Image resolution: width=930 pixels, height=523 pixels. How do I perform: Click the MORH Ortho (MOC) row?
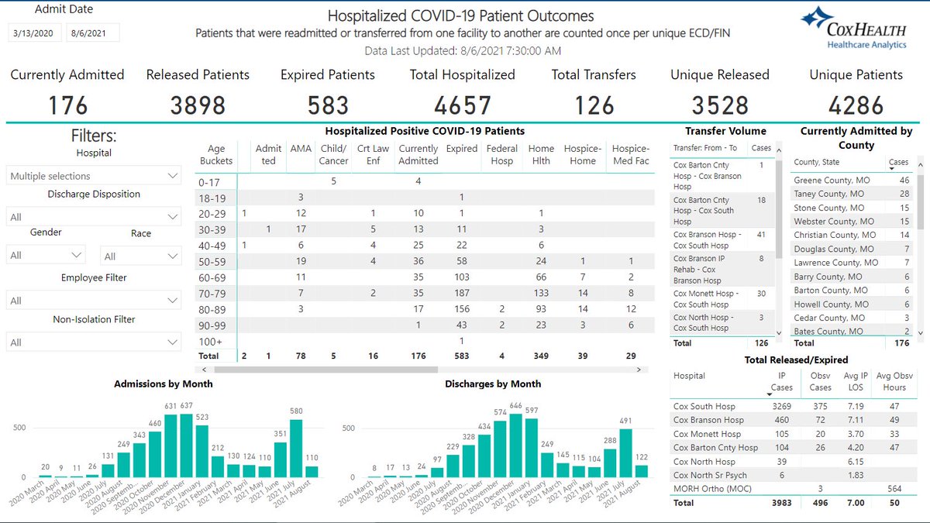click(x=792, y=488)
